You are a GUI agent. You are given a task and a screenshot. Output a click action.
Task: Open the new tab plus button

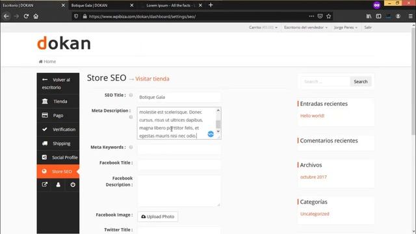click(x=211, y=5)
